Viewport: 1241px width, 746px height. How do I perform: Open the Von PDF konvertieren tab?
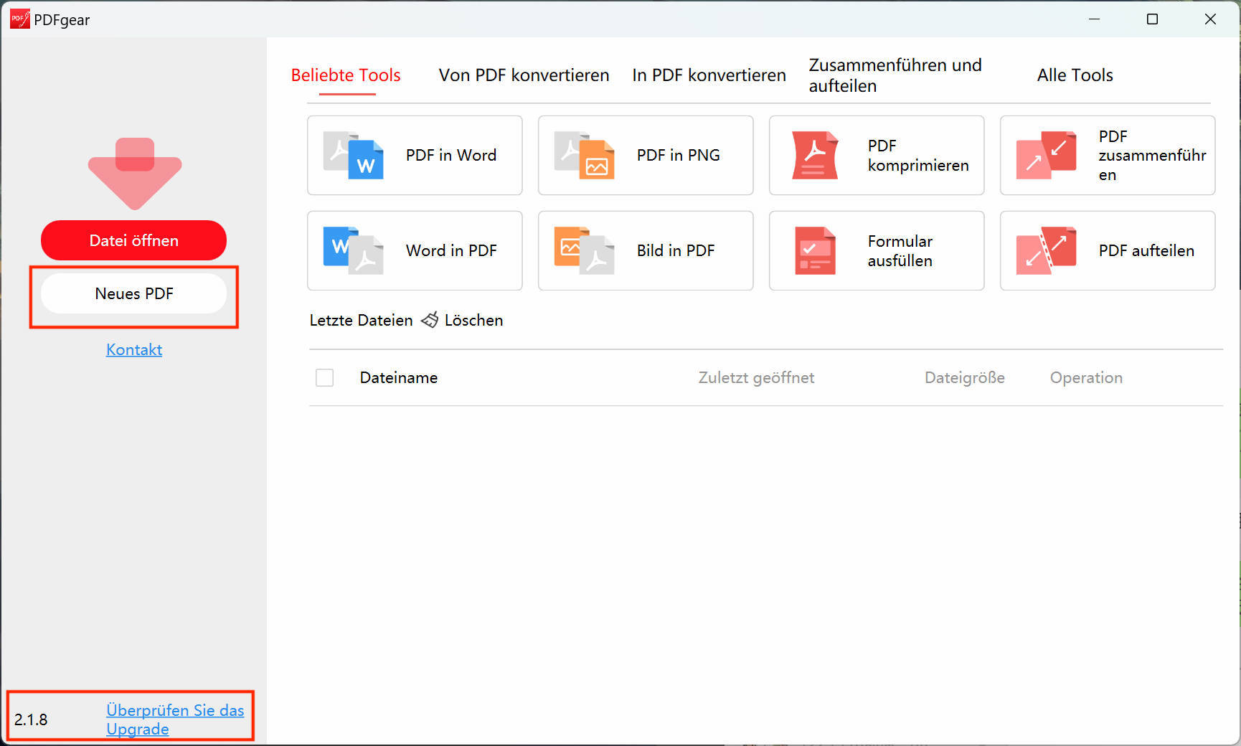(x=524, y=75)
